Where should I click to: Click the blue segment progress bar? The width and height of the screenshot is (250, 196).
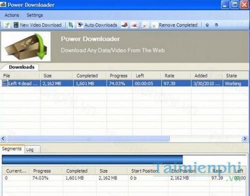[92, 159]
